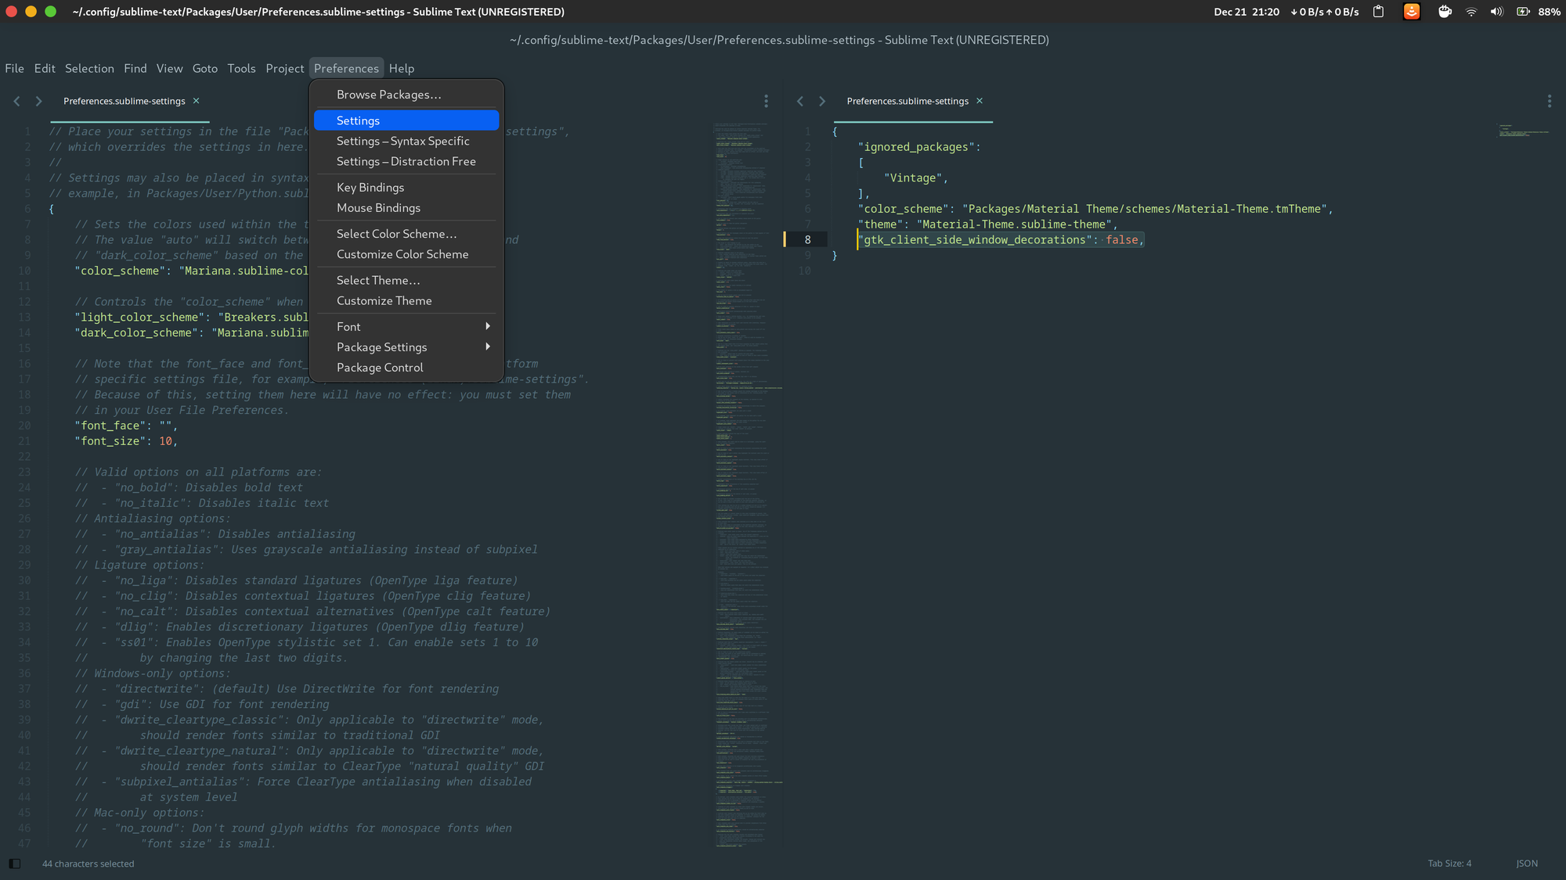
Task: Open the Goto menu
Action: pos(205,68)
